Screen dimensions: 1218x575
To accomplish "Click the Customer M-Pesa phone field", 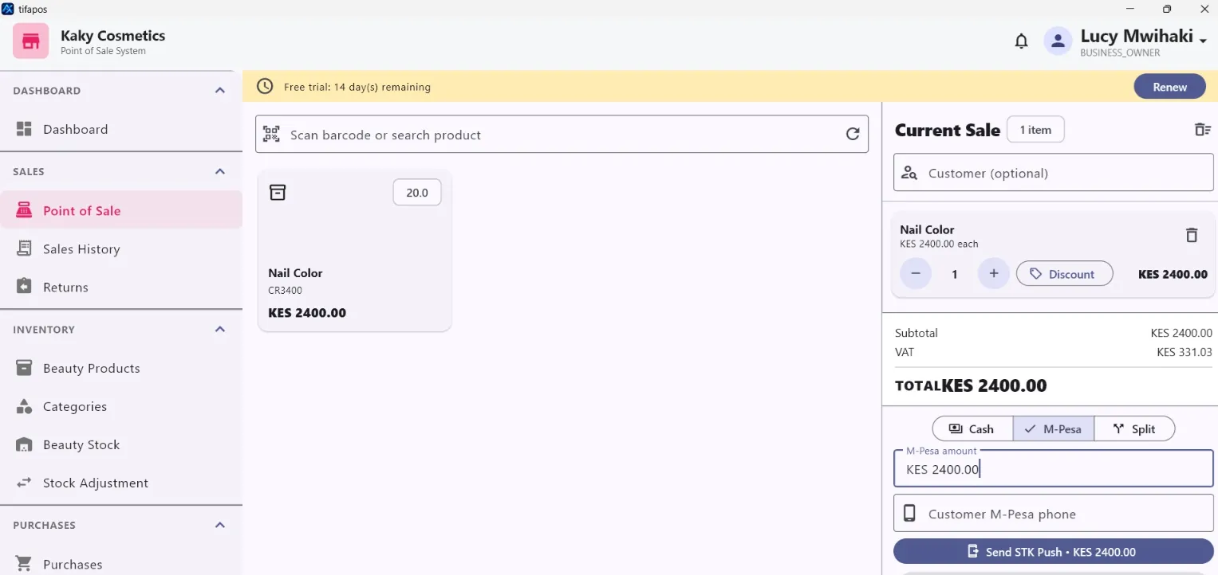I will (1053, 514).
